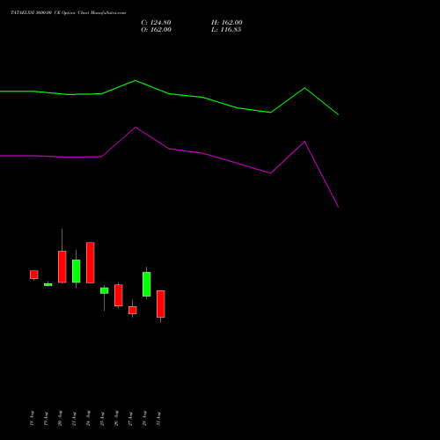Select the red candlestick above 20 Aug
The width and height of the screenshot is (440, 440).
click(62, 267)
